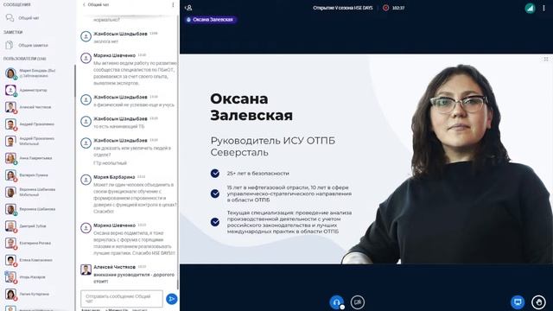This screenshot has width=553, height=311.
Task: Click the 102:37 recording timer
Action: coord(398,8)
